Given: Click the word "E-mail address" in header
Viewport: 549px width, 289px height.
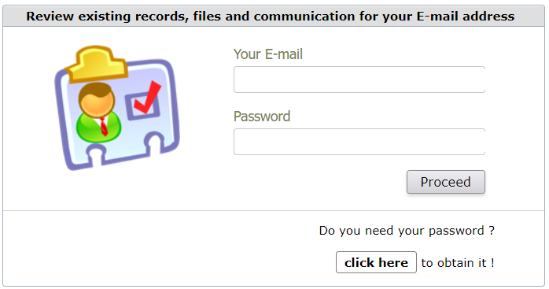Looking at the screenshot, I should point(466,16).
